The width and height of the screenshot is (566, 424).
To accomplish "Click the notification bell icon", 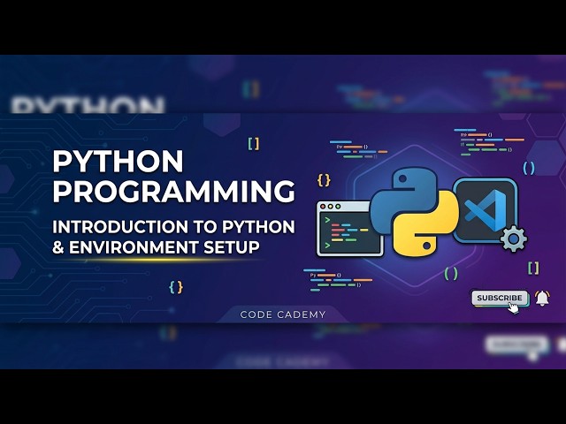I will 542,299.
